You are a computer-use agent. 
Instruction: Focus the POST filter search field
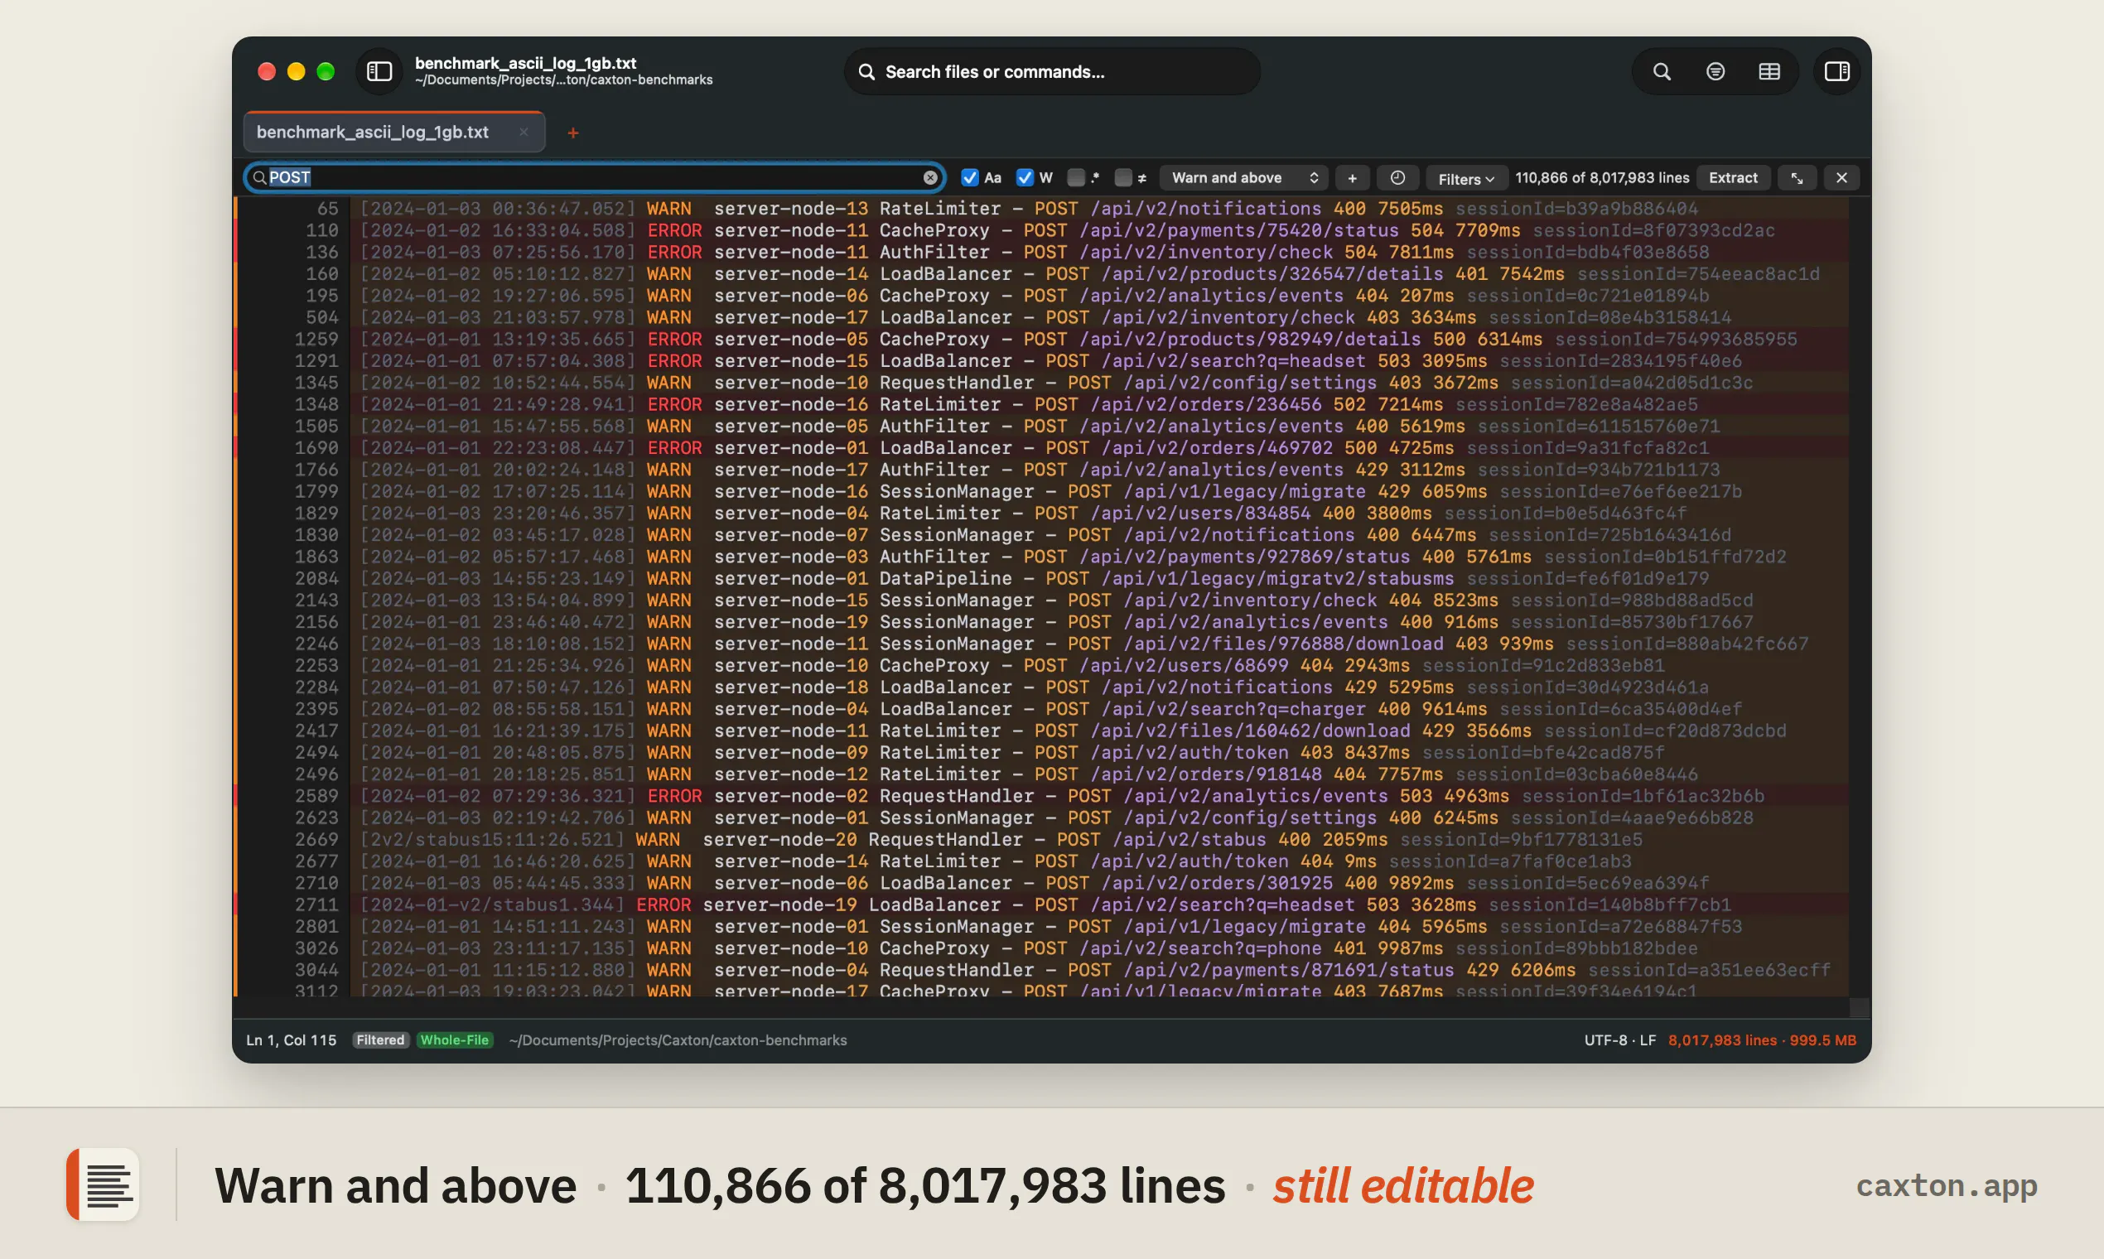coord(595,177)
